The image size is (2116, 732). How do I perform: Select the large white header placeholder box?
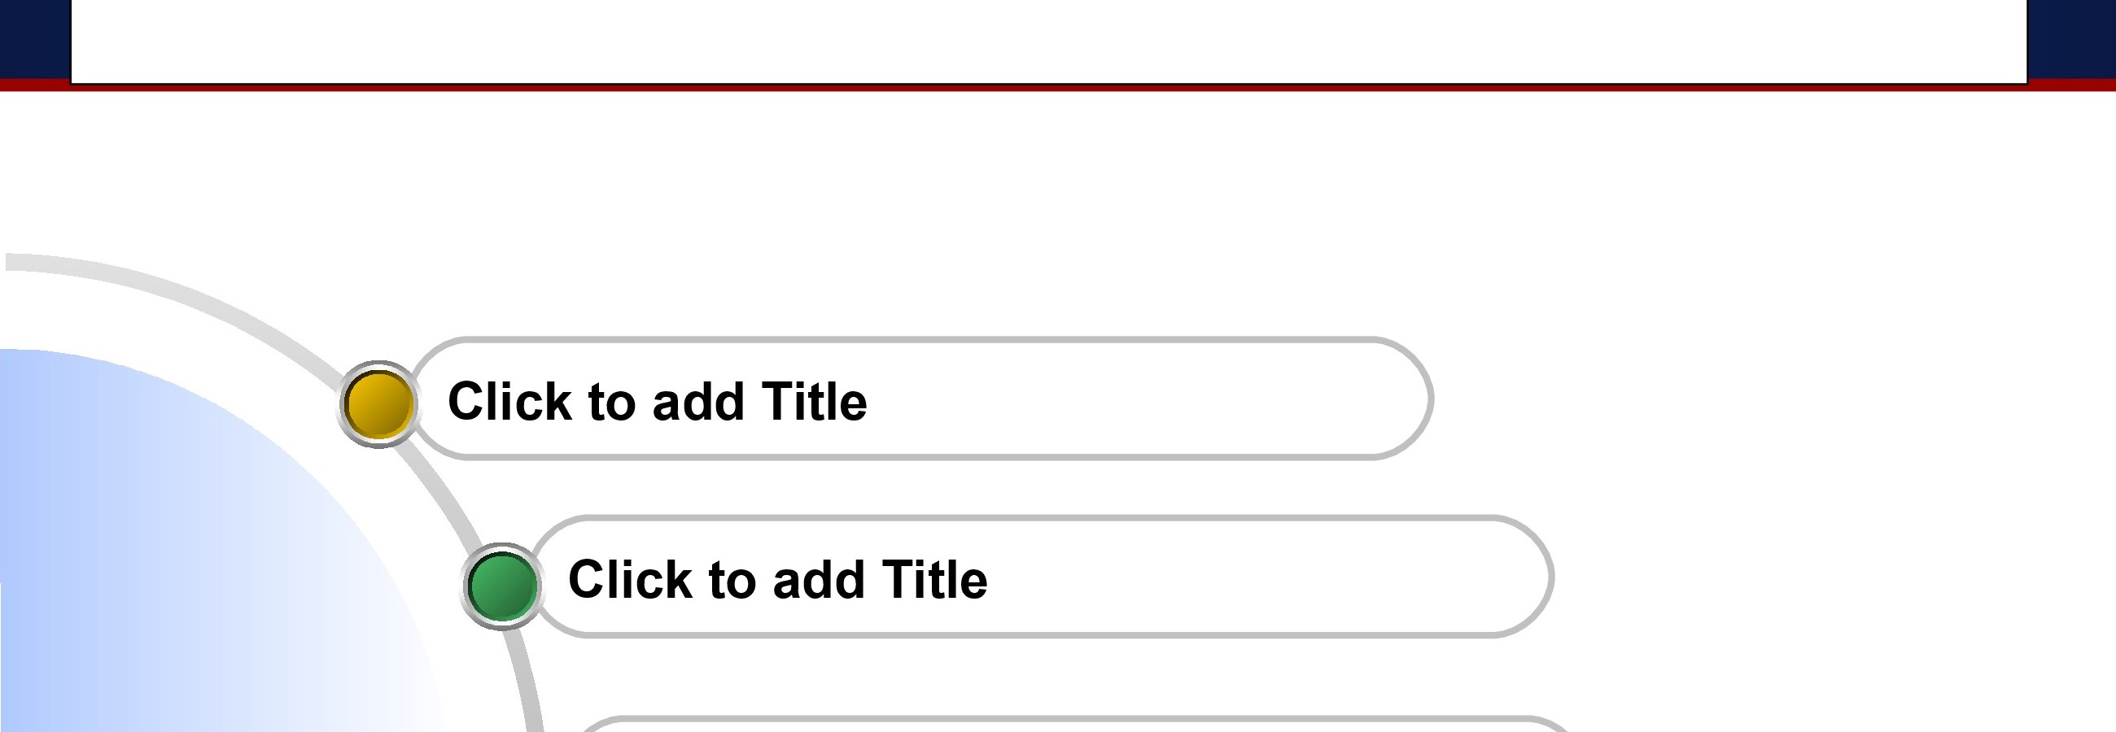click(x=1049, y=41)
